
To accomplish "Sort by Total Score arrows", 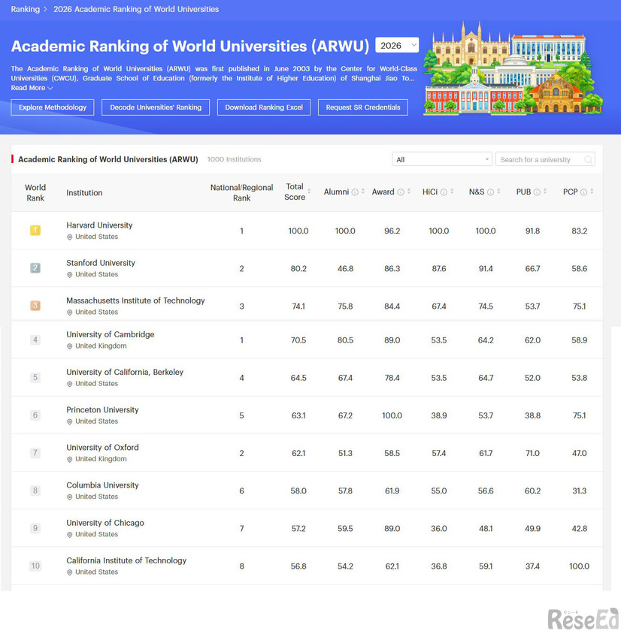I will pyautogui.click(x=309, y=192).
